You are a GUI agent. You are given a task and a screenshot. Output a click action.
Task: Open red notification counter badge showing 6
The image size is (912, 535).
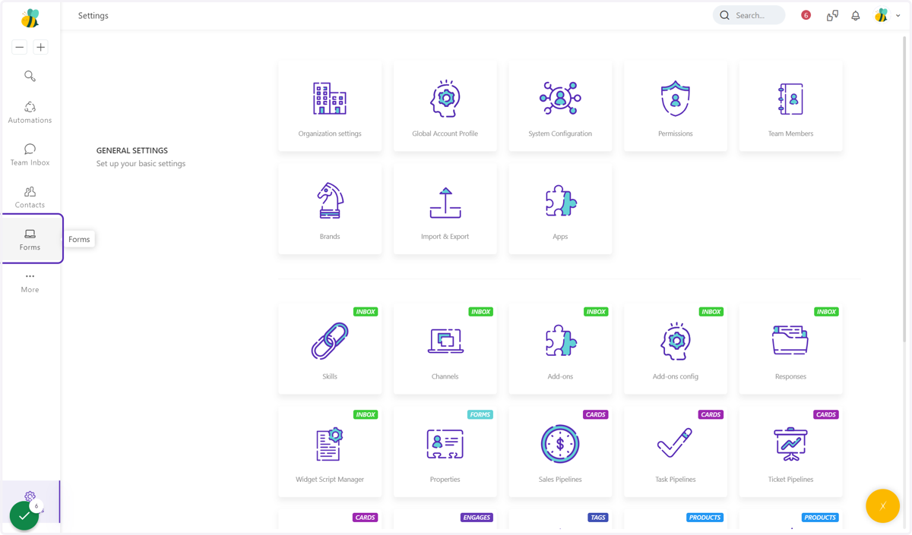click(806, 15)
